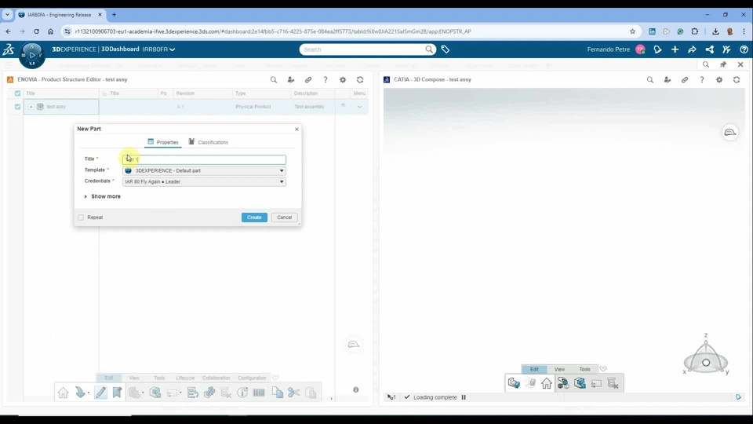Click the top Search input field

(x=362, y=49)
